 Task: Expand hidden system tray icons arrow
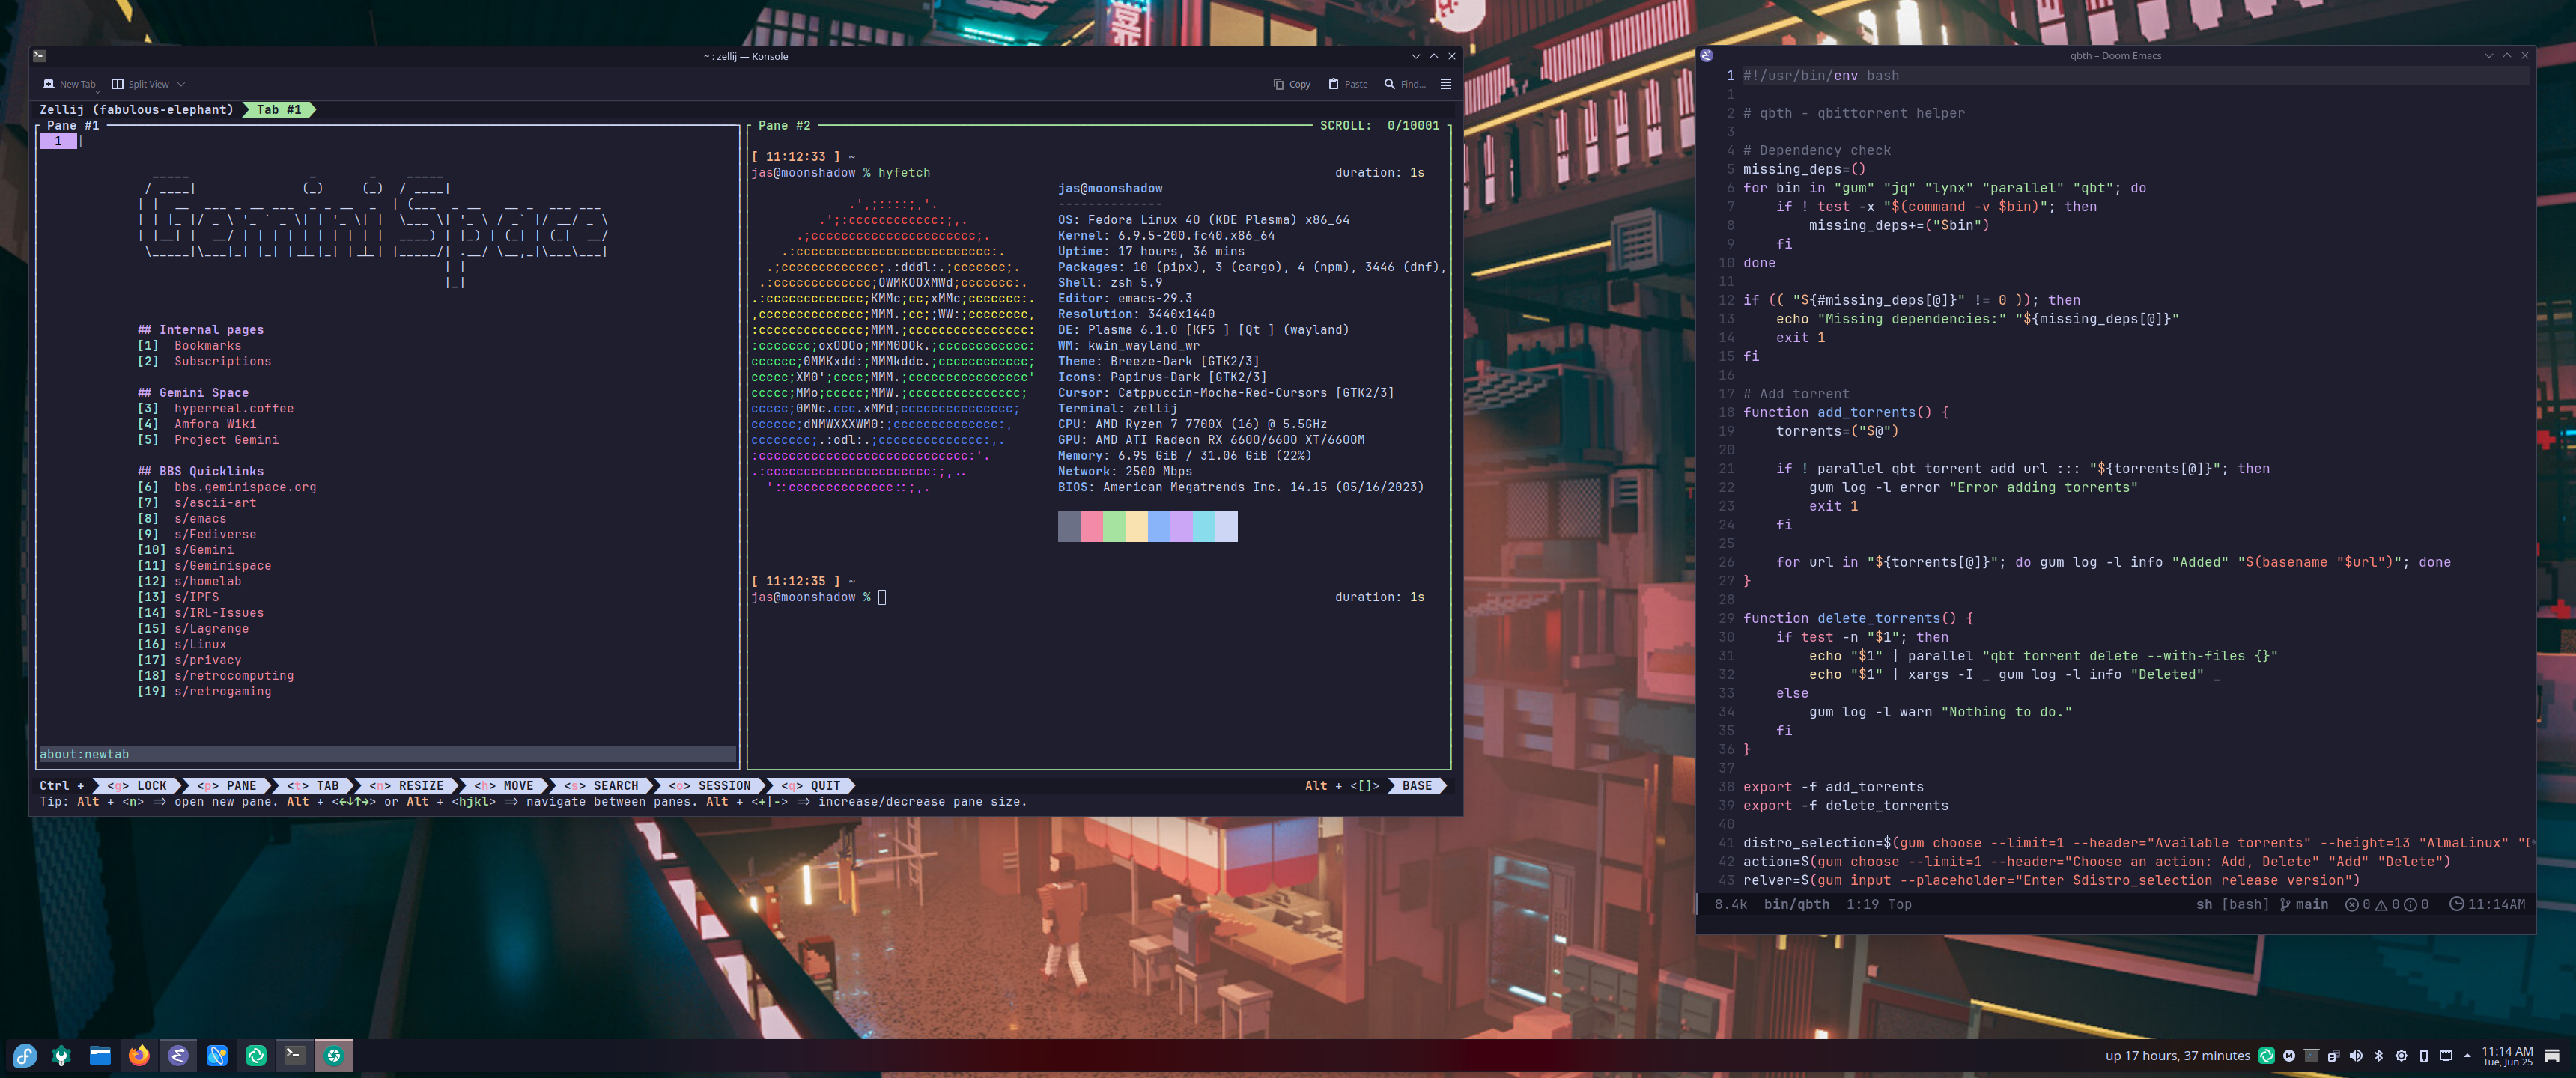[2467, 1055]
